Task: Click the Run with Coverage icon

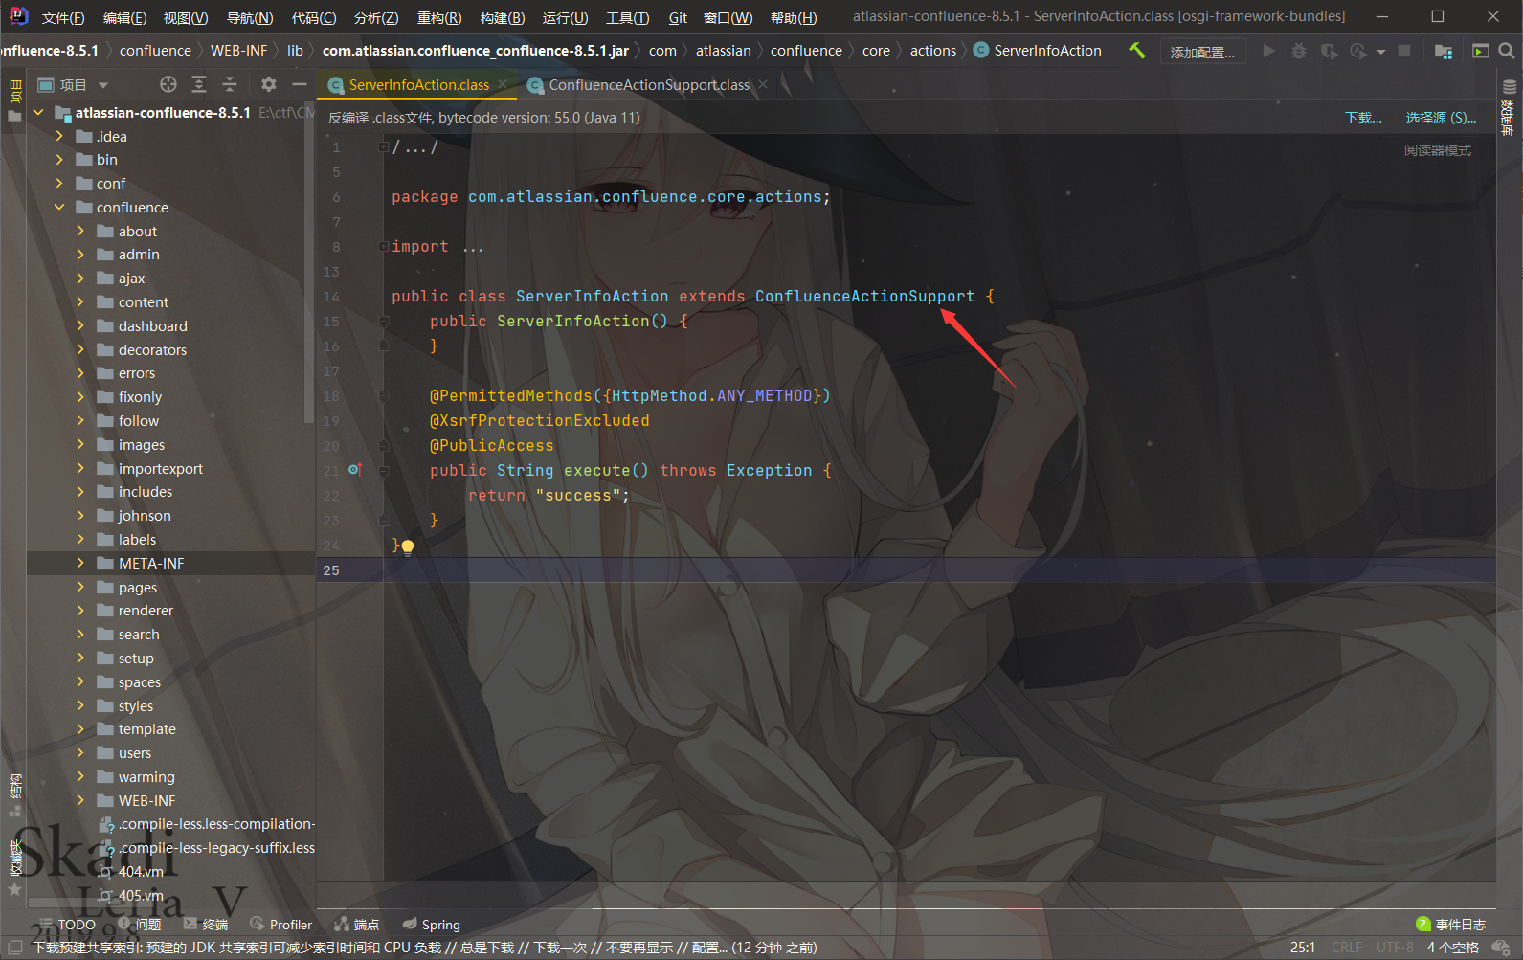Action: coord(1329,51)
